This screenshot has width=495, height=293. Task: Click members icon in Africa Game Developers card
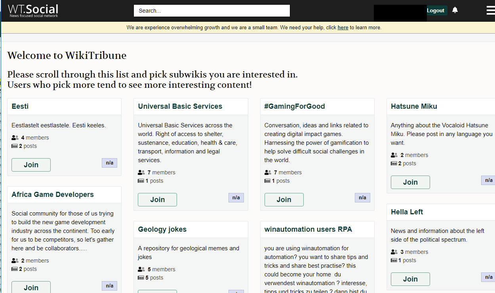(x=15, y=261)
